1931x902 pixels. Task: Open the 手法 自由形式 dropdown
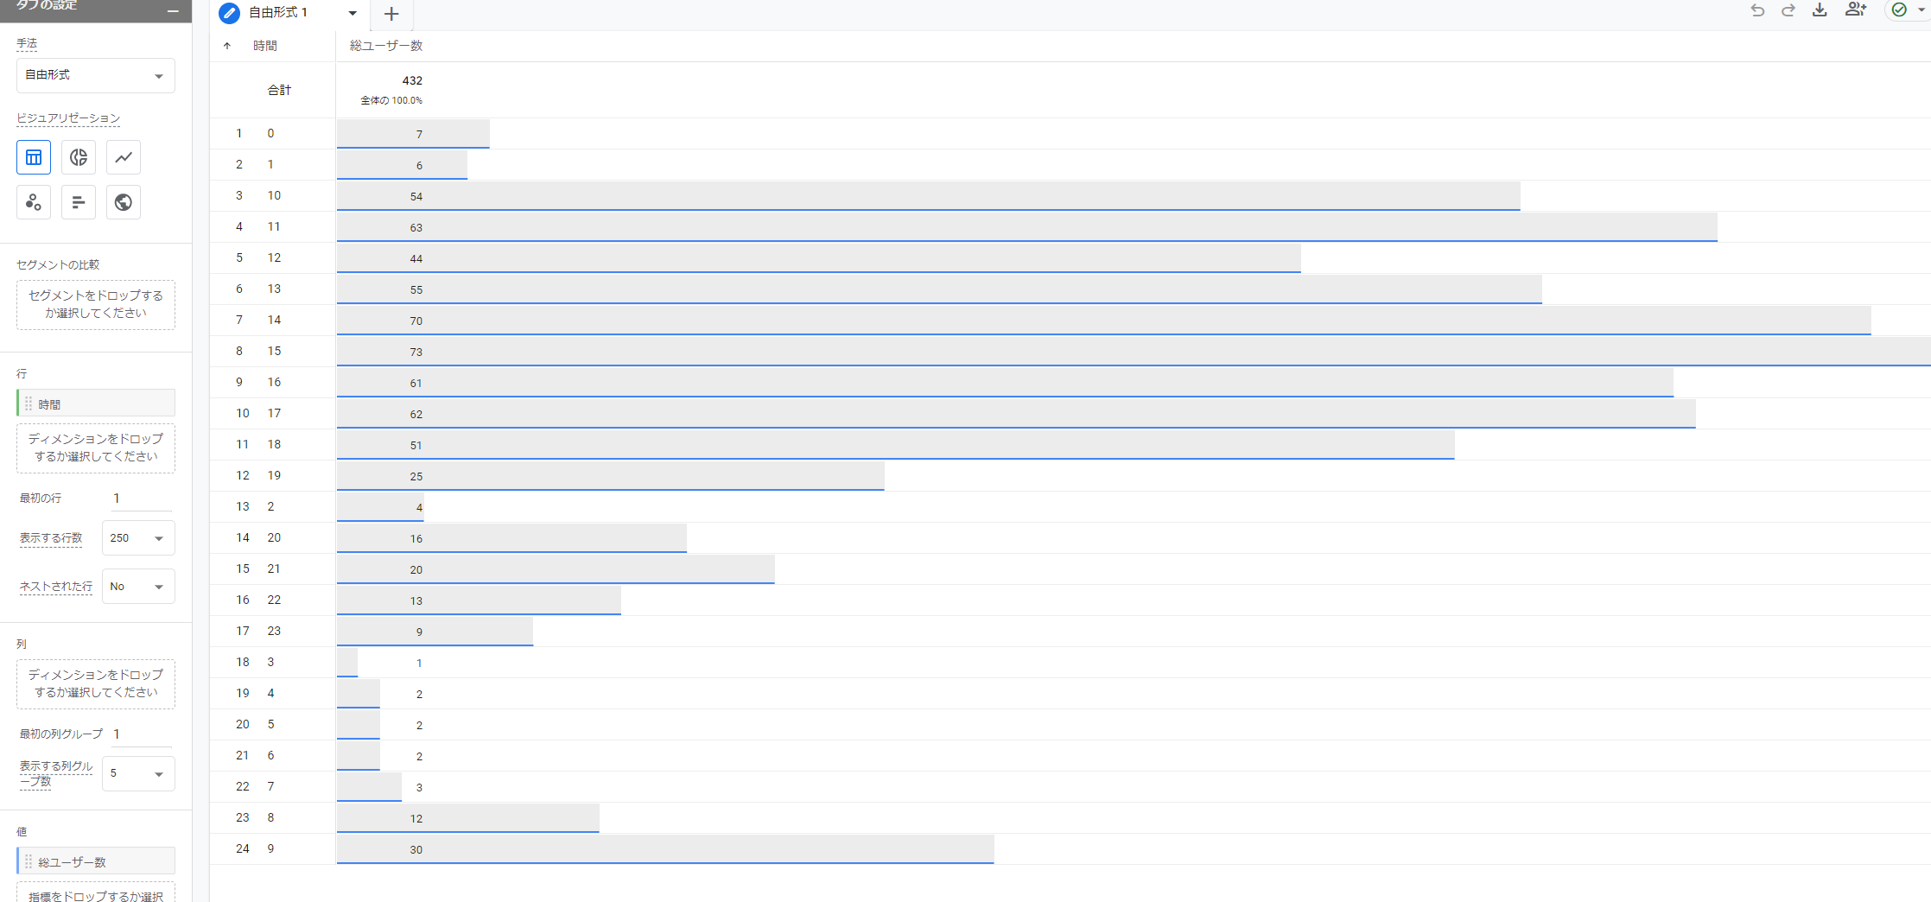point(95,75)
